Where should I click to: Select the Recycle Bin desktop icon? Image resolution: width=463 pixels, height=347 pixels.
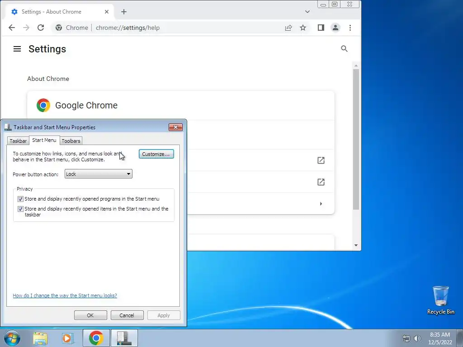(441, 300)
